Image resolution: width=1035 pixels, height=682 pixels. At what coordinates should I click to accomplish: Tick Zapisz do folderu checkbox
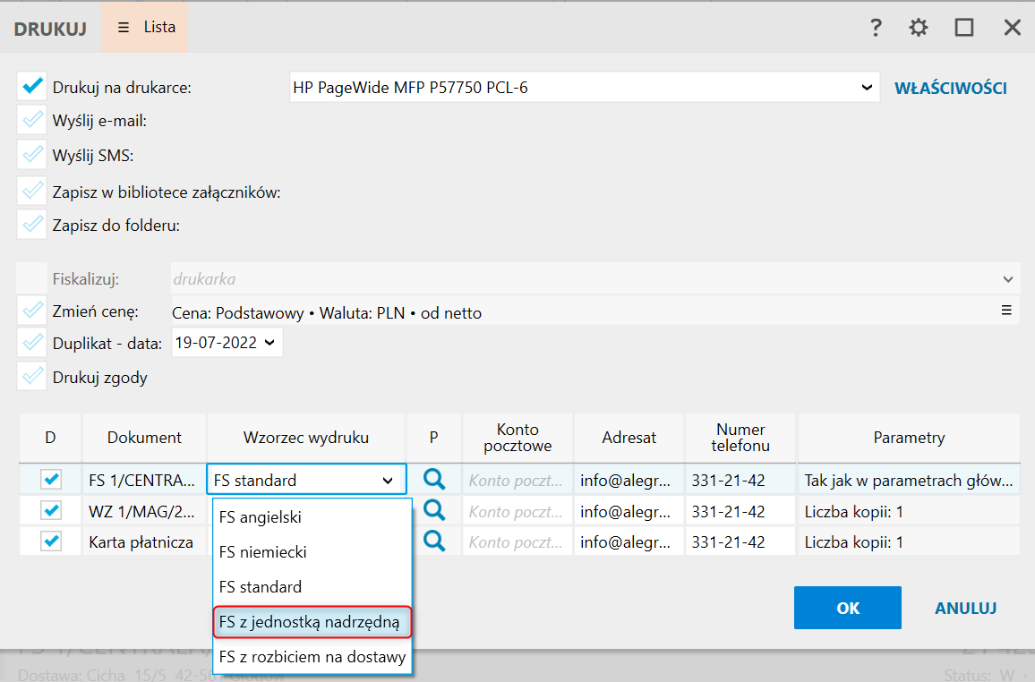tap(31, 225)
